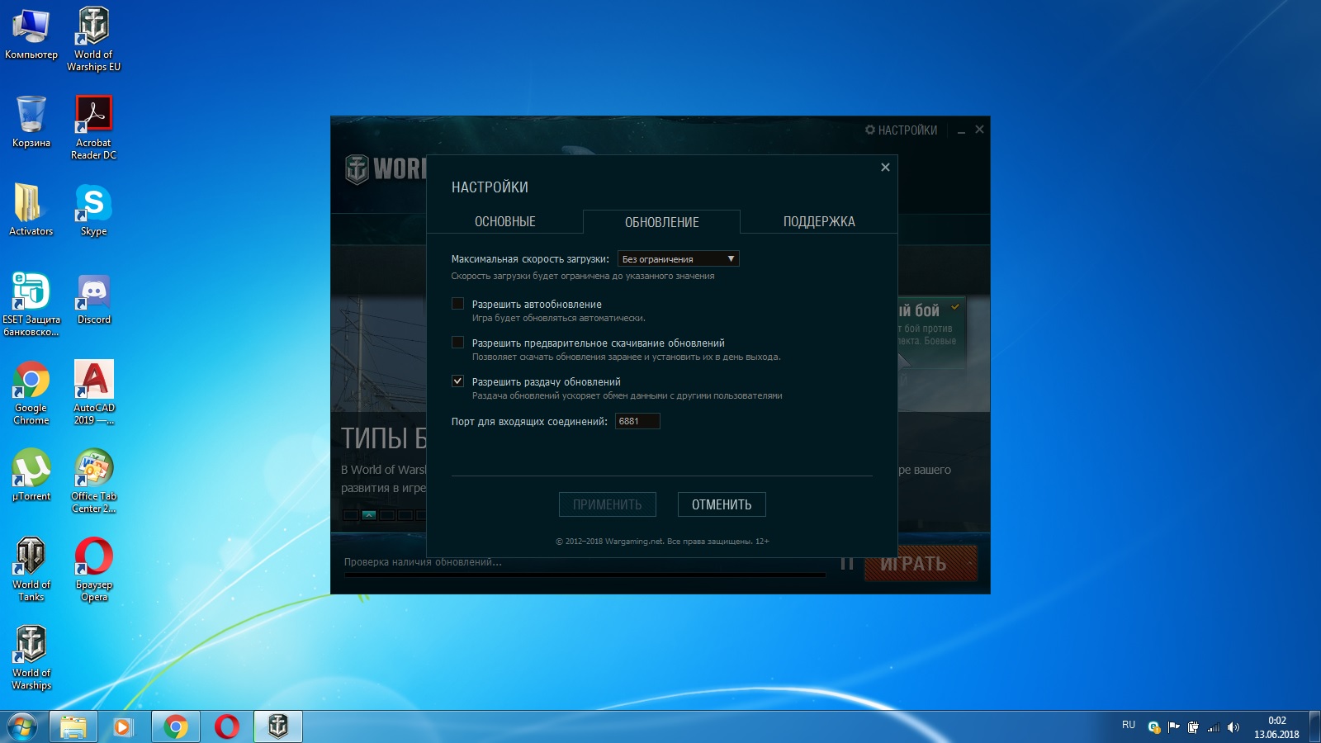The image size is (1321, 743).
Task: Click the Show desktop strip
Action: (1314, 726)
